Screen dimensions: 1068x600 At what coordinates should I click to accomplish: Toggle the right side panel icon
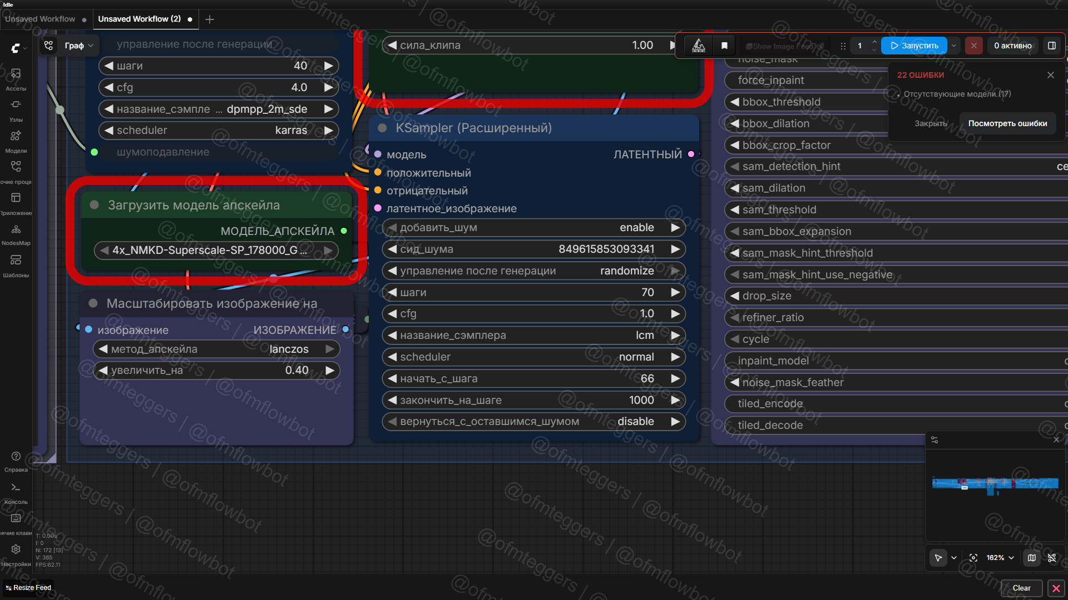click(1052, 46)
